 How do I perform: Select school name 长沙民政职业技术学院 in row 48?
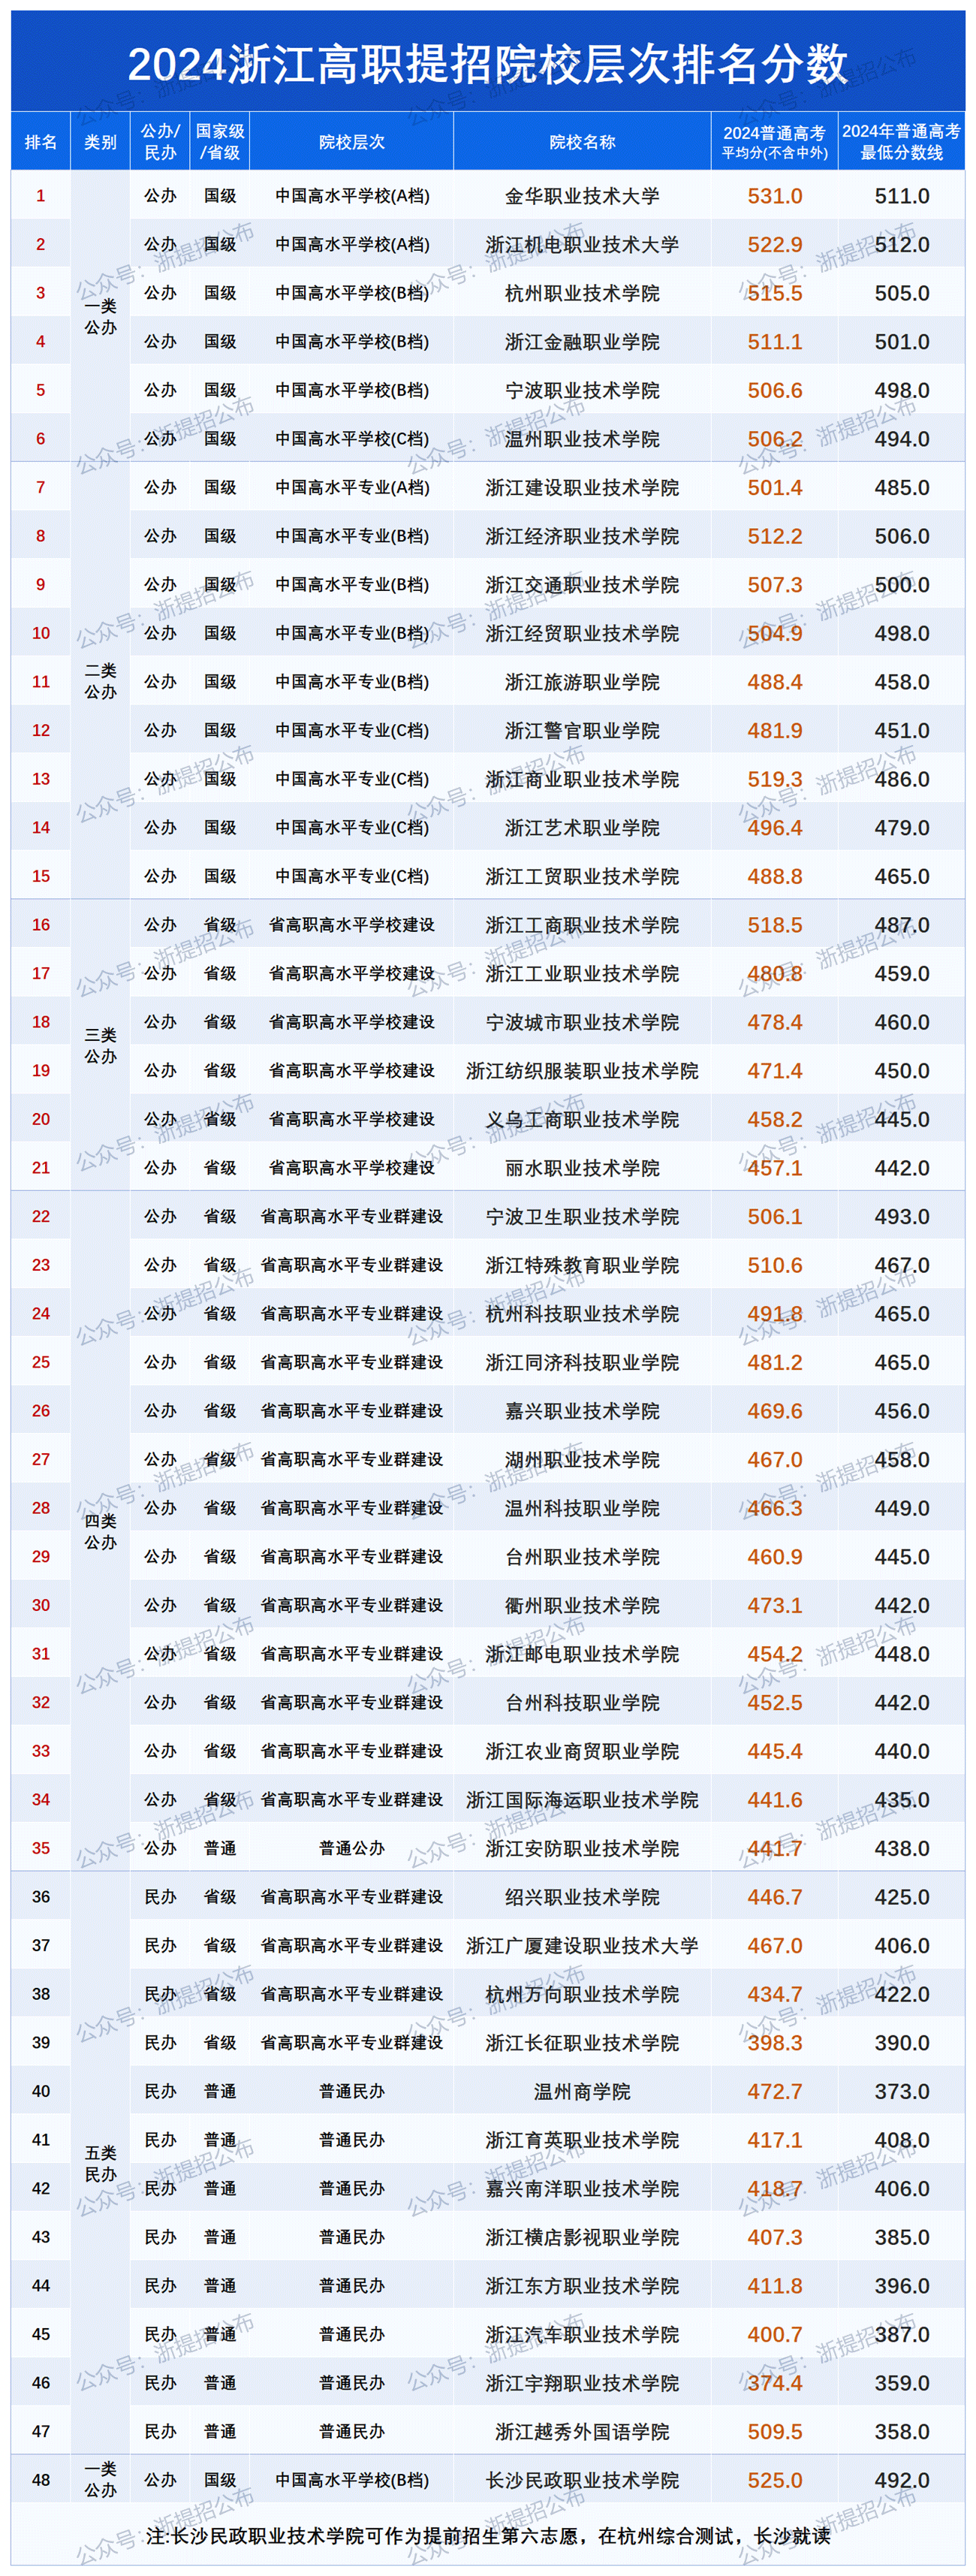coord(582,2480)
